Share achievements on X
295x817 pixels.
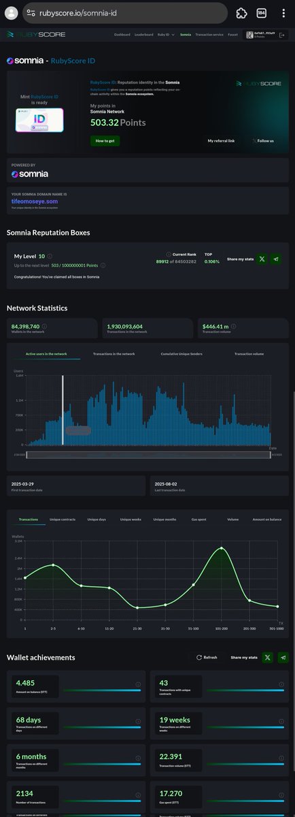click(268, 657)
